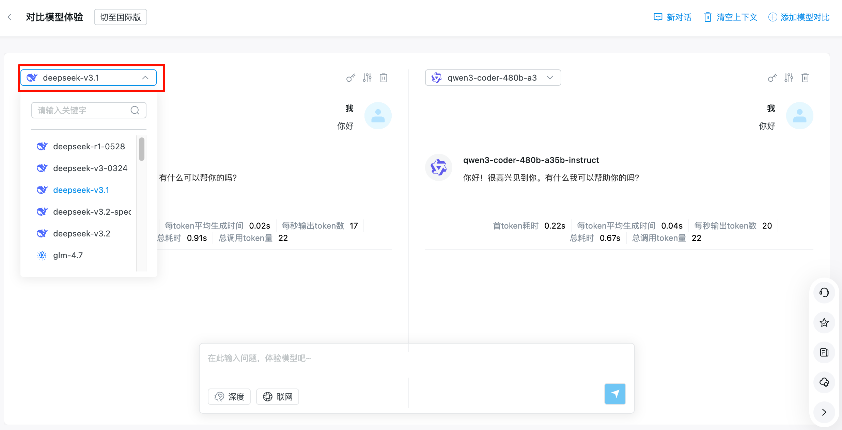Viewport: 842px width, 430px height.
Task: Click the API key icon in qwen3 panel
Action: click(x=772, y=78)
